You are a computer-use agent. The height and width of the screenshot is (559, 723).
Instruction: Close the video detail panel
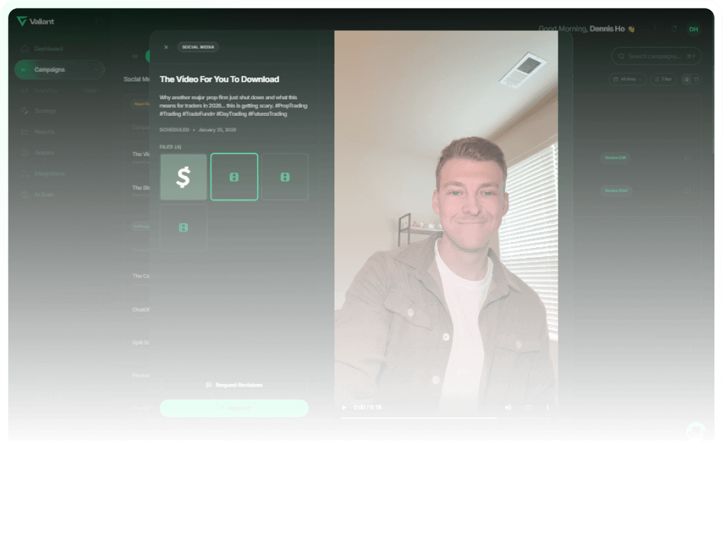(x=166, y=47)
